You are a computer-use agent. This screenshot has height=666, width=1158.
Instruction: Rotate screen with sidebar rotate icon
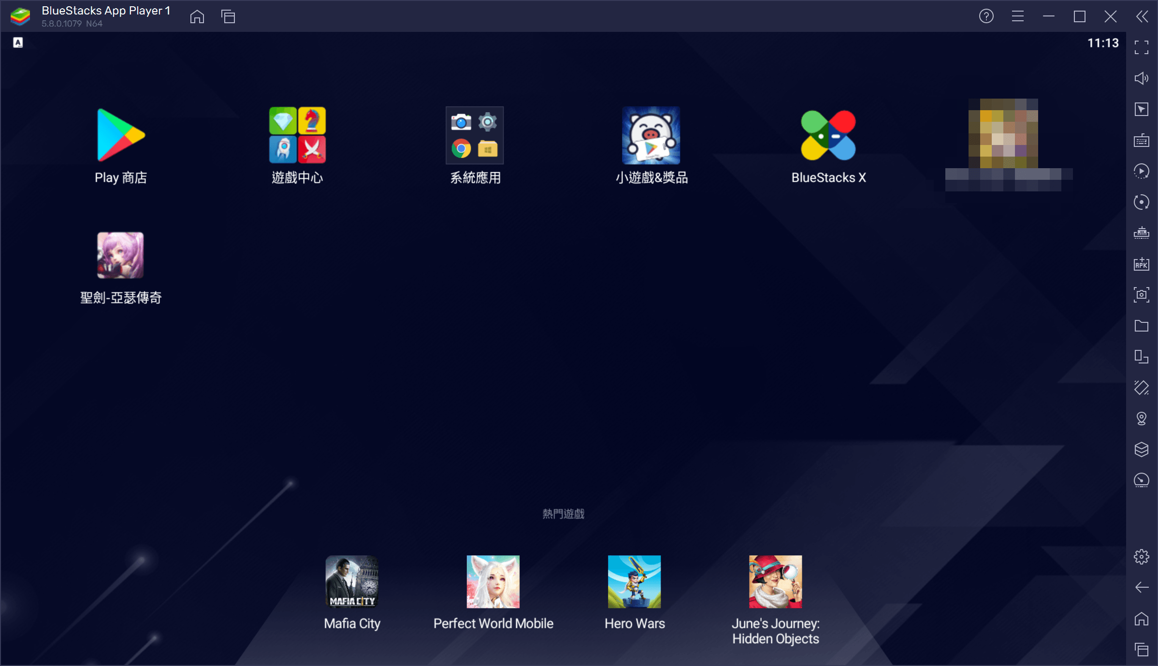pyautogui.click(x=1142, y=357)
